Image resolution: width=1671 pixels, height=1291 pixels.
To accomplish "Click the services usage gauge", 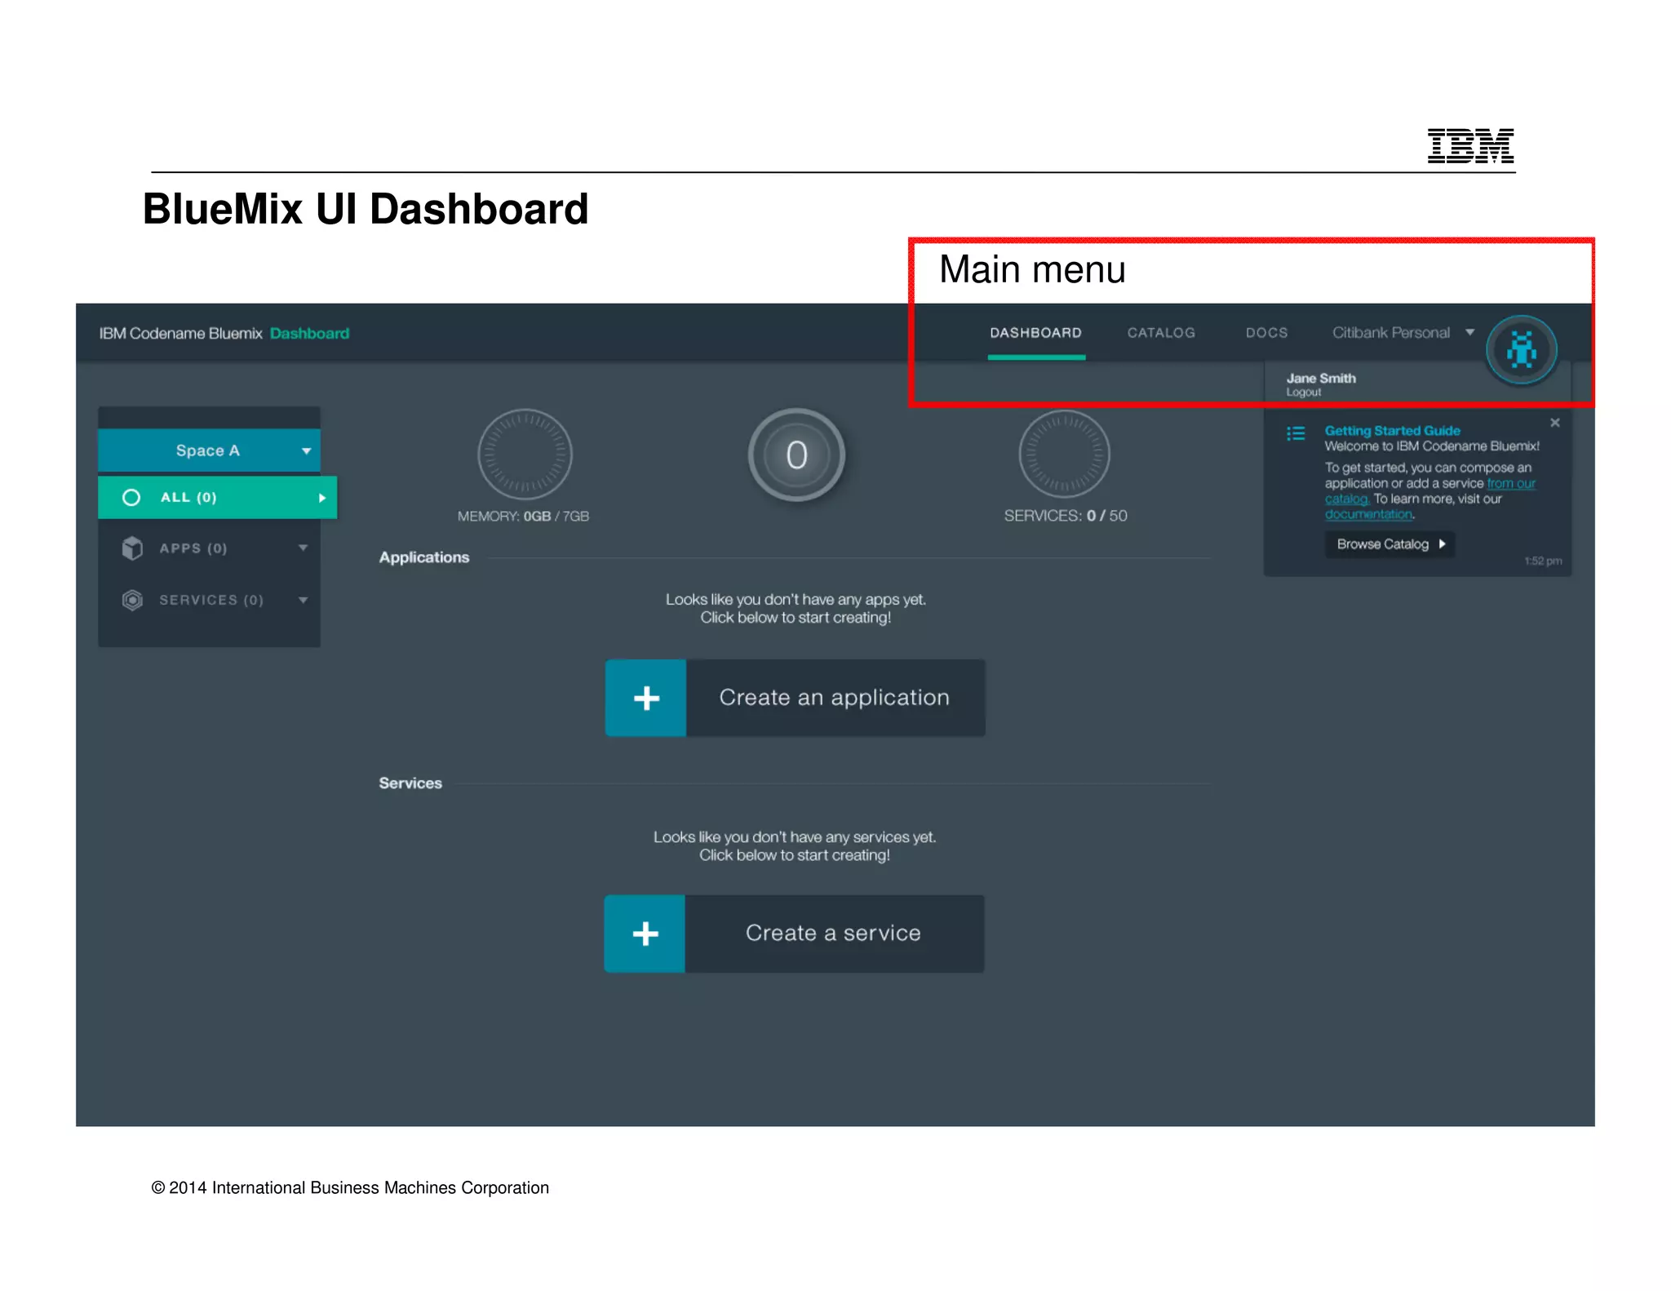I will pos(1065,454).
